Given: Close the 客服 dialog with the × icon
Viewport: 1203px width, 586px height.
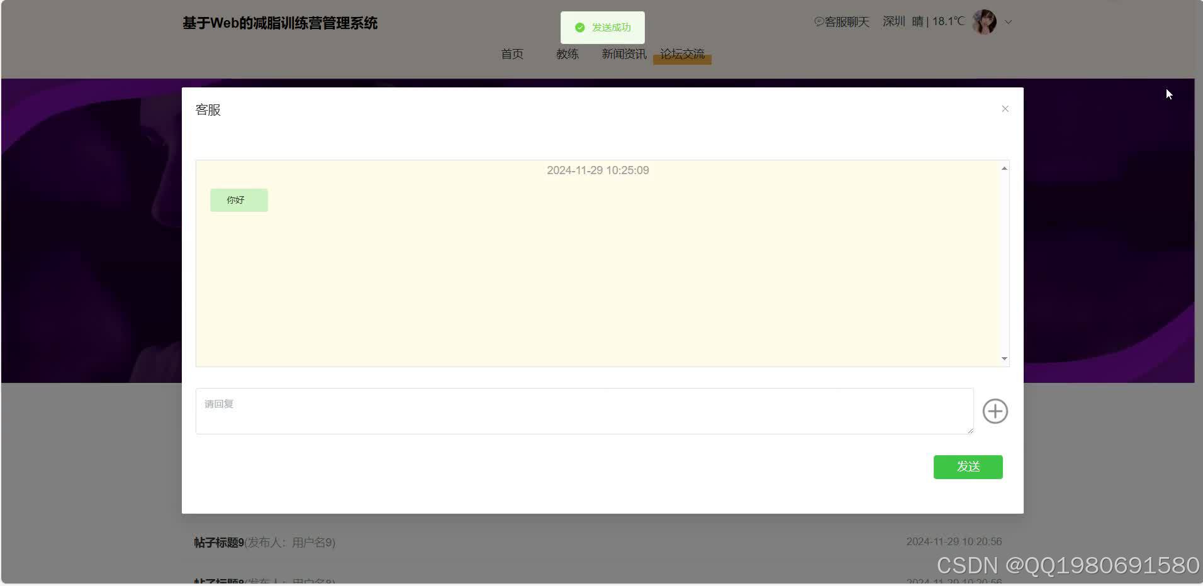Looking at the screenshot, I should (x=1005, y=108).
